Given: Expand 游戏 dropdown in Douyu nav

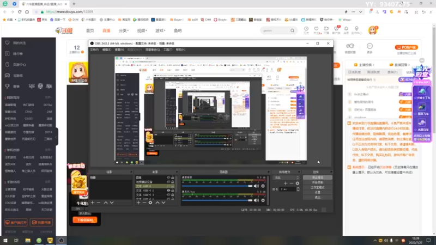Looking at the screenshot, I should coord(160,30).
